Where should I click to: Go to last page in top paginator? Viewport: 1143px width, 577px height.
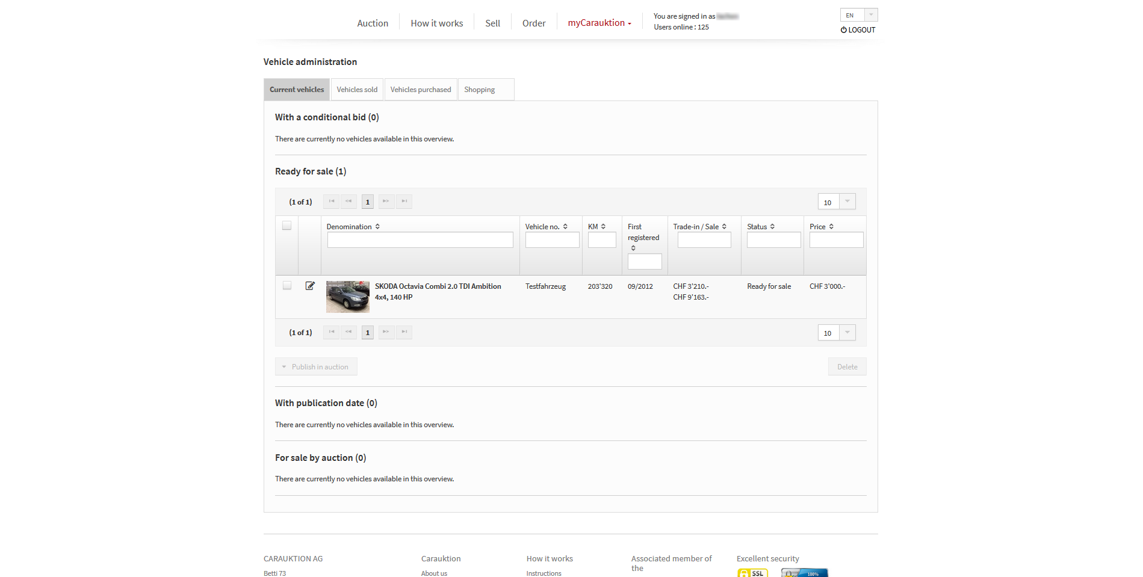click(x=404, y=202)
